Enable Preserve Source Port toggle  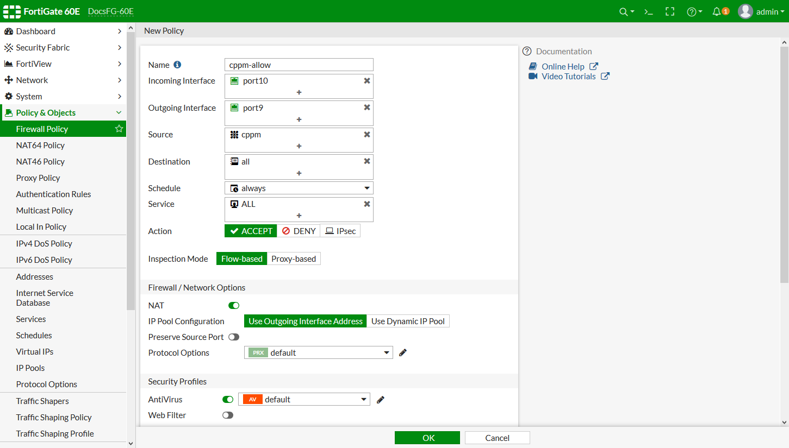pyautogui.click(x=234, y=337)
